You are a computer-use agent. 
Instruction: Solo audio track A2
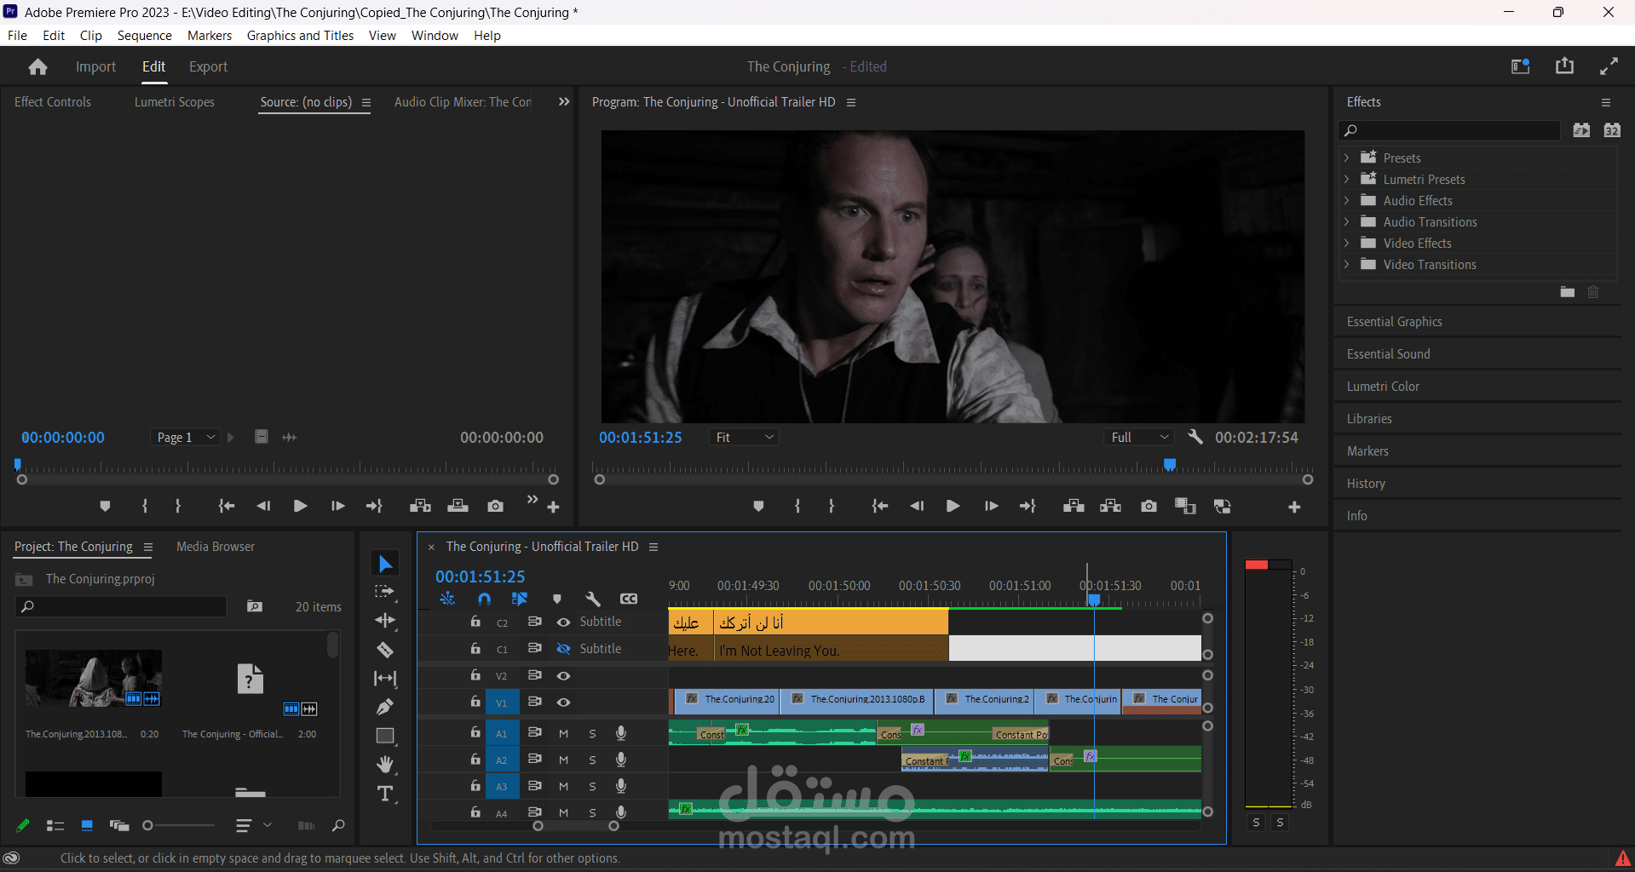(592, 760)
